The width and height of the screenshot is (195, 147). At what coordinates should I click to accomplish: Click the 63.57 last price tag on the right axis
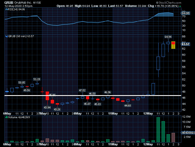coord(185,44)
